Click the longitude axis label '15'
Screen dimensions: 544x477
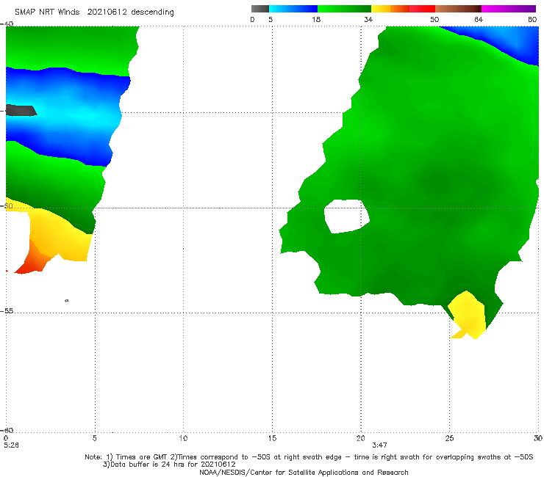272,438
